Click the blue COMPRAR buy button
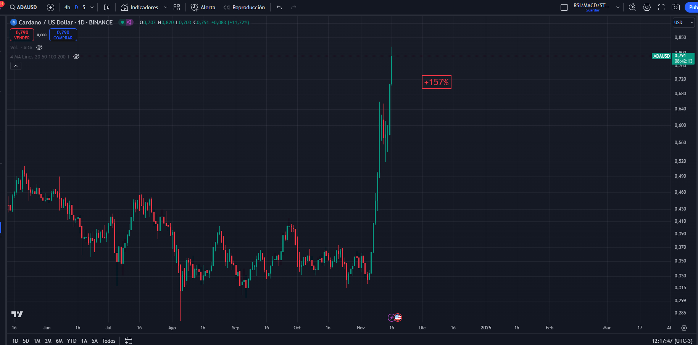The image size is (698, 345). coord(63,35)
